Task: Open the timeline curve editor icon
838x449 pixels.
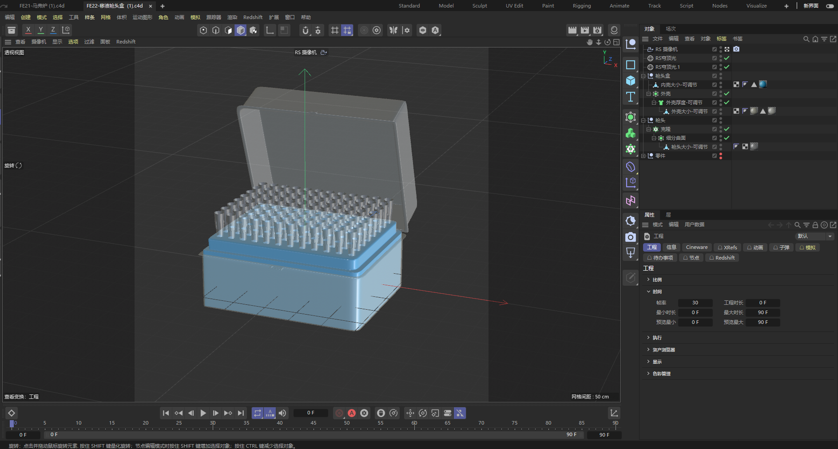Action: [x=614, y=413]
